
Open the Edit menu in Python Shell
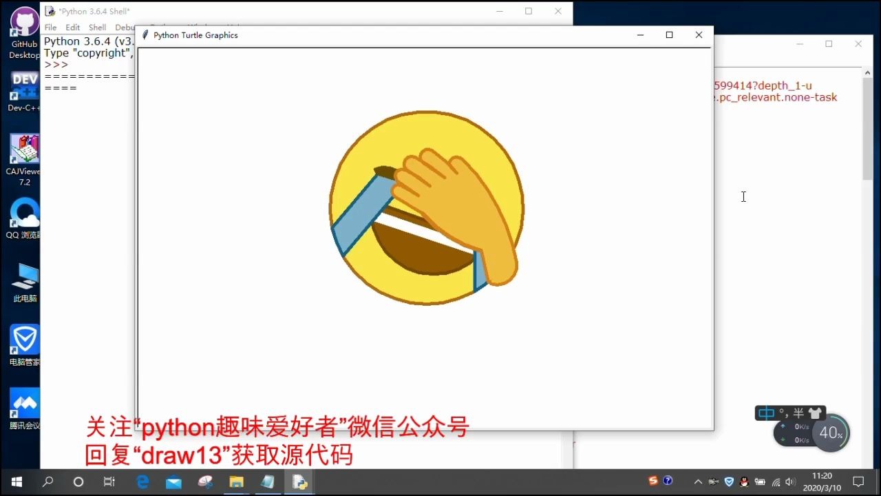(73, 28)
